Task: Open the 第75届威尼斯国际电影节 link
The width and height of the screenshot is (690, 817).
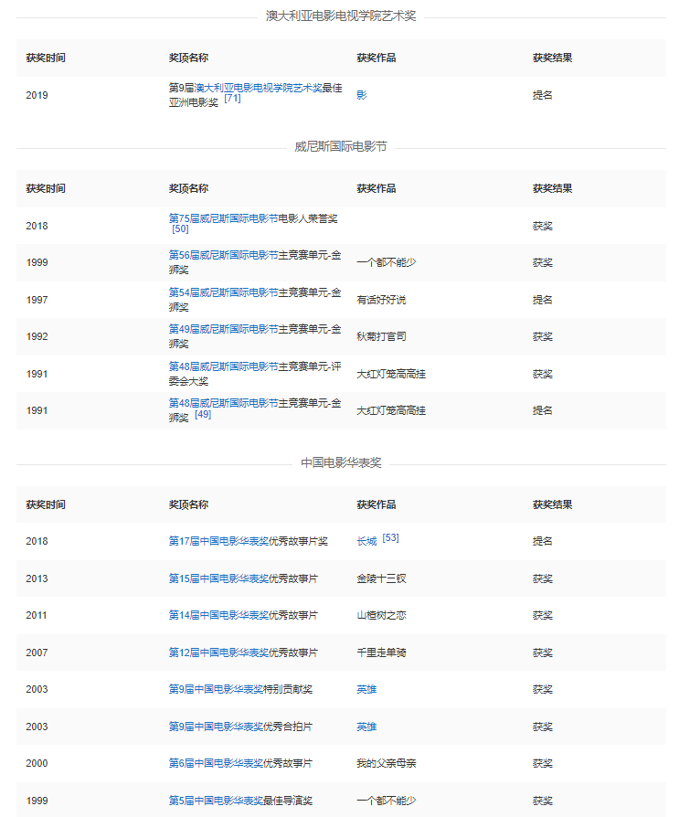Action: click(223, 218)
